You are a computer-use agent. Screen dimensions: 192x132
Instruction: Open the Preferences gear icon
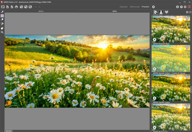point(185,7)
